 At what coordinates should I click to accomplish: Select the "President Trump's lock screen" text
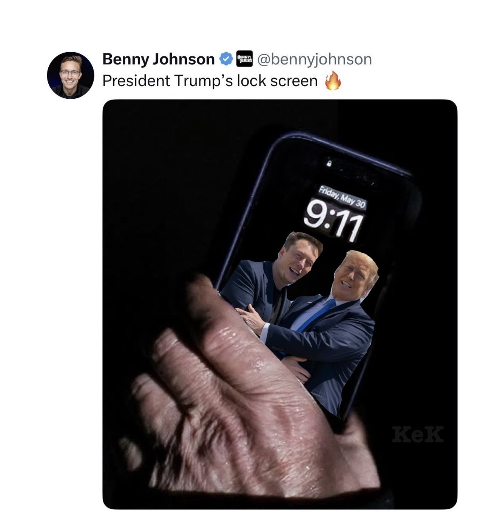tap(210, 81)
